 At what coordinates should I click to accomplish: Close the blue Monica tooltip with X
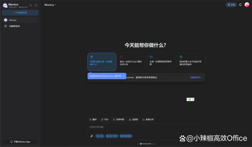click(123, 76)
